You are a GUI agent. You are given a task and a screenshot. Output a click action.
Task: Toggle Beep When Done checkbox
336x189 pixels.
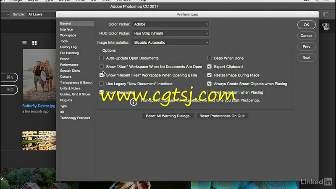pos(209,58)
